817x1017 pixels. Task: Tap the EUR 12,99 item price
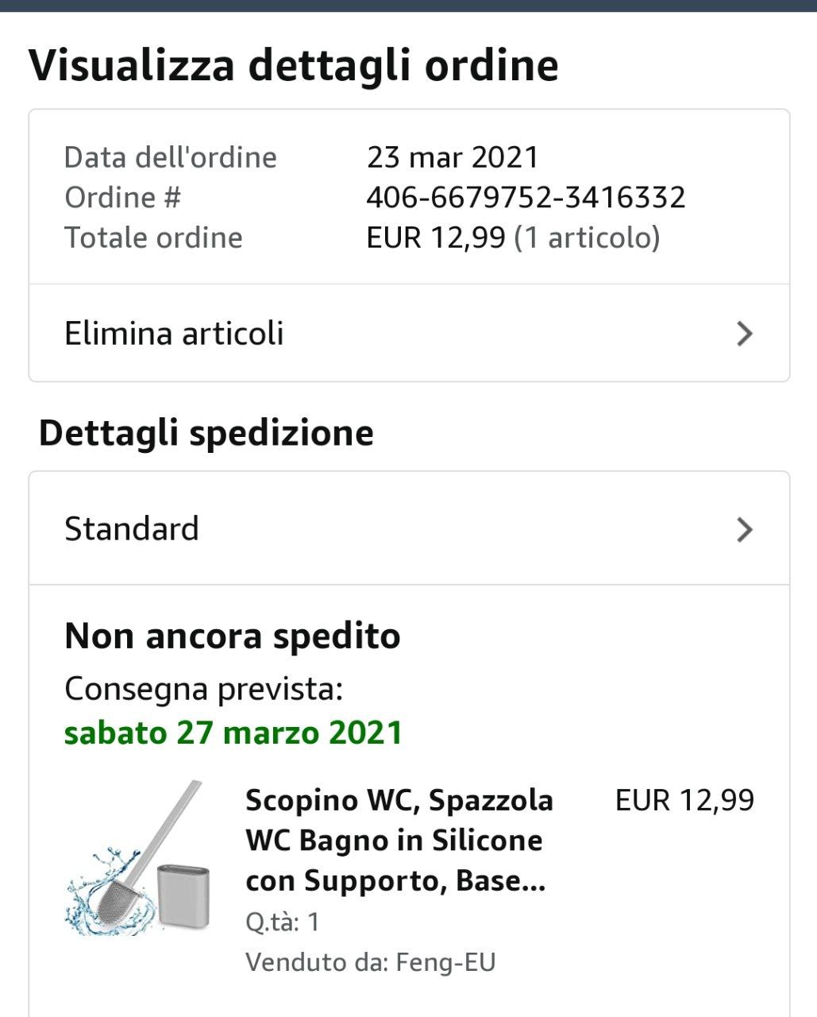pos(684,800)
